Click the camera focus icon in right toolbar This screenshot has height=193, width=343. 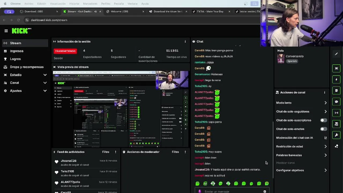pos(336,68)
